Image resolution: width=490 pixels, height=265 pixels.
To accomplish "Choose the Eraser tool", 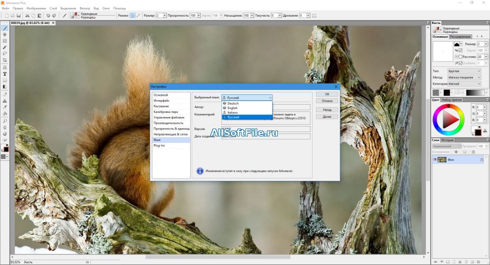I will pyautogui.click(x=5, y=93).
